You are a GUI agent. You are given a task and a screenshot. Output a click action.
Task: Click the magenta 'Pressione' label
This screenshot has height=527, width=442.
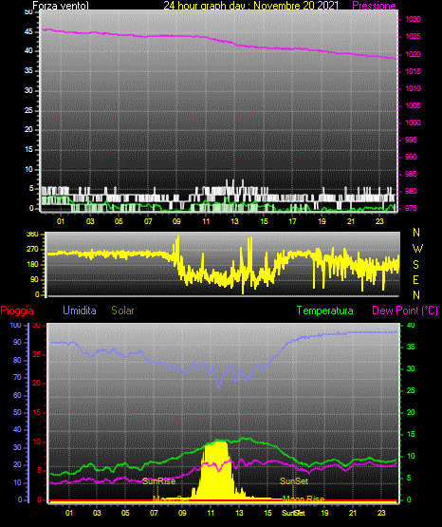tap(374, 6)
